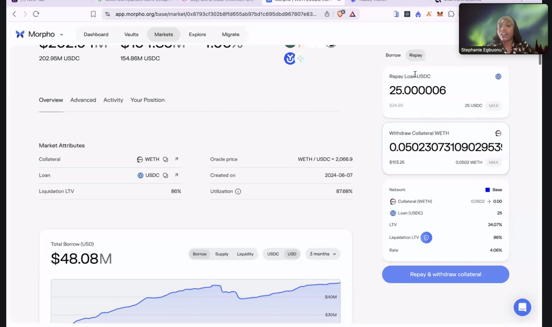Open the MetaMask fox extension icon
The width and height of the screenshot is (552, 327).
coord(440,14)
